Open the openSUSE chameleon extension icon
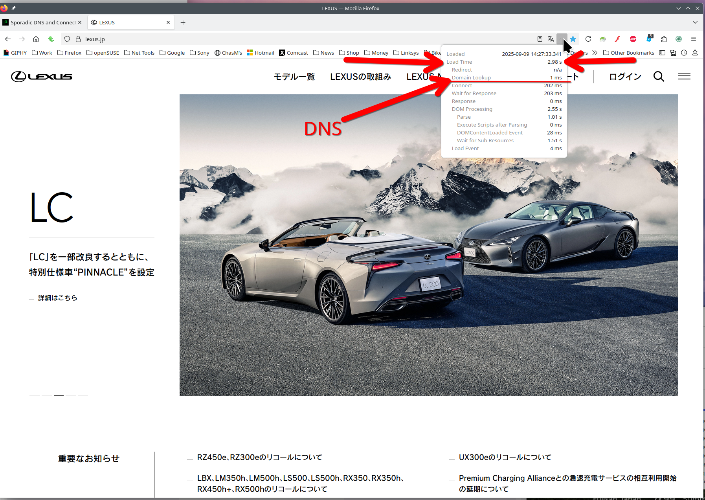 click(603, 39)
